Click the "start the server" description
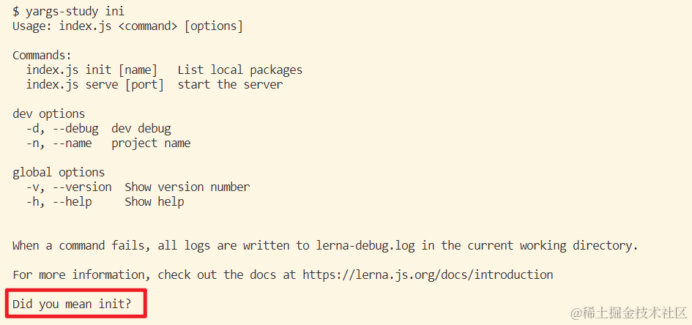Image resolution: width=692 pixels, height=325 pixels. click(230, 84)
